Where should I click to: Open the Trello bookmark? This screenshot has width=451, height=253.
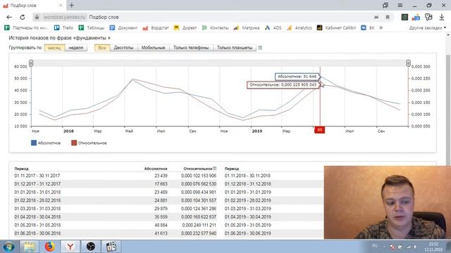pos(64,28)
